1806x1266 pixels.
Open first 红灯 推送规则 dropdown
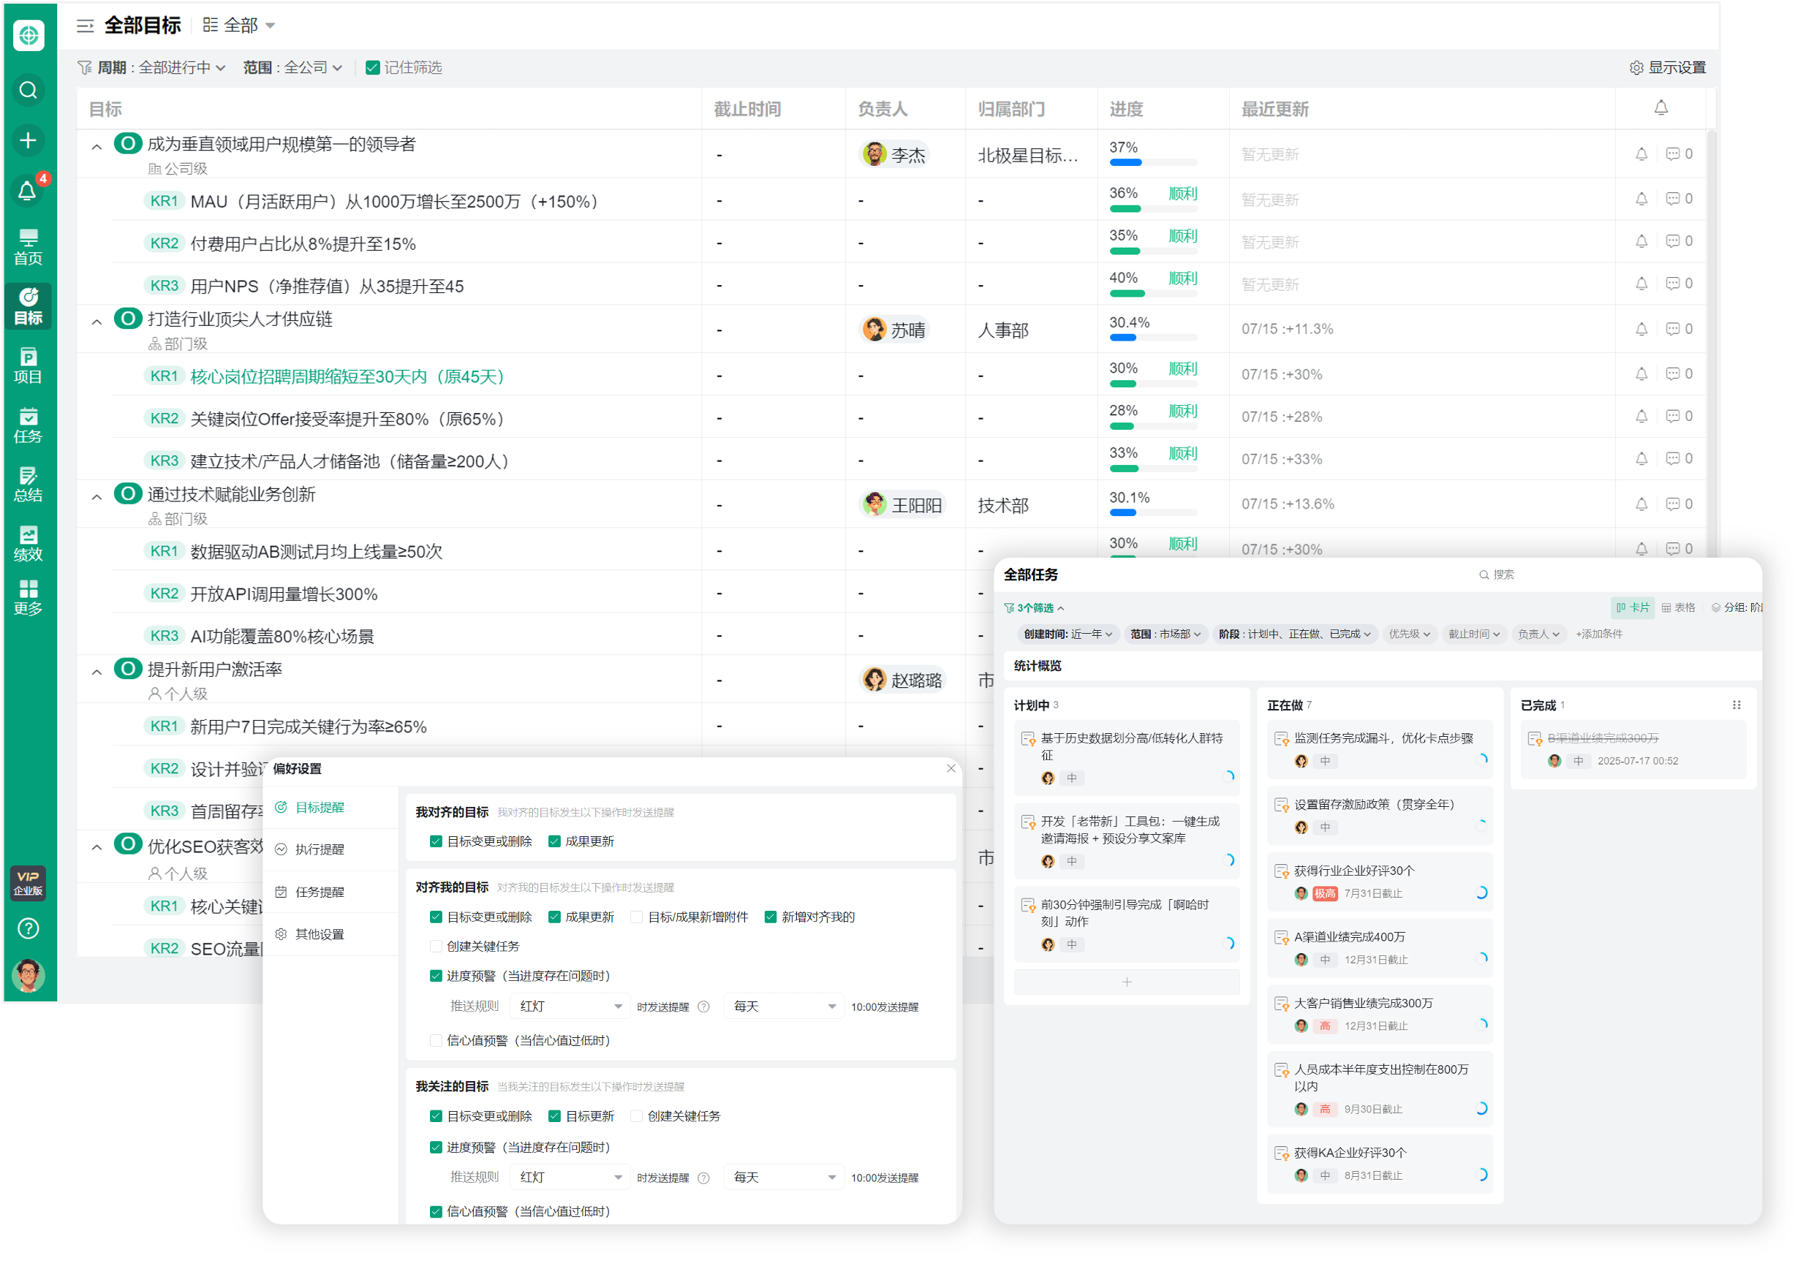570,1007
